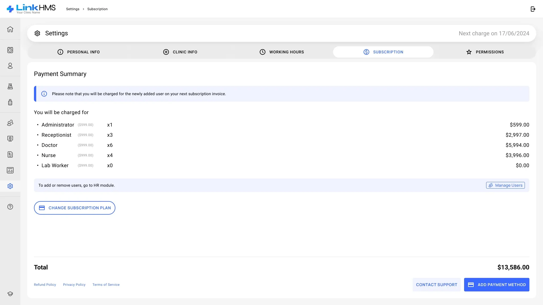
Task: Open the Privacy Policy link
Action: tap(74, 285)
